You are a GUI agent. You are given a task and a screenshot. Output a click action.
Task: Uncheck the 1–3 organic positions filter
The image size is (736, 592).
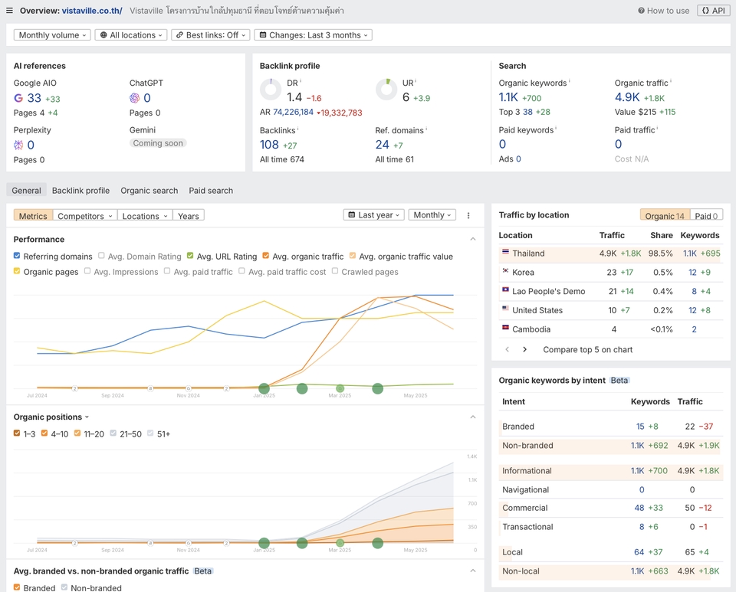point(16,432)
